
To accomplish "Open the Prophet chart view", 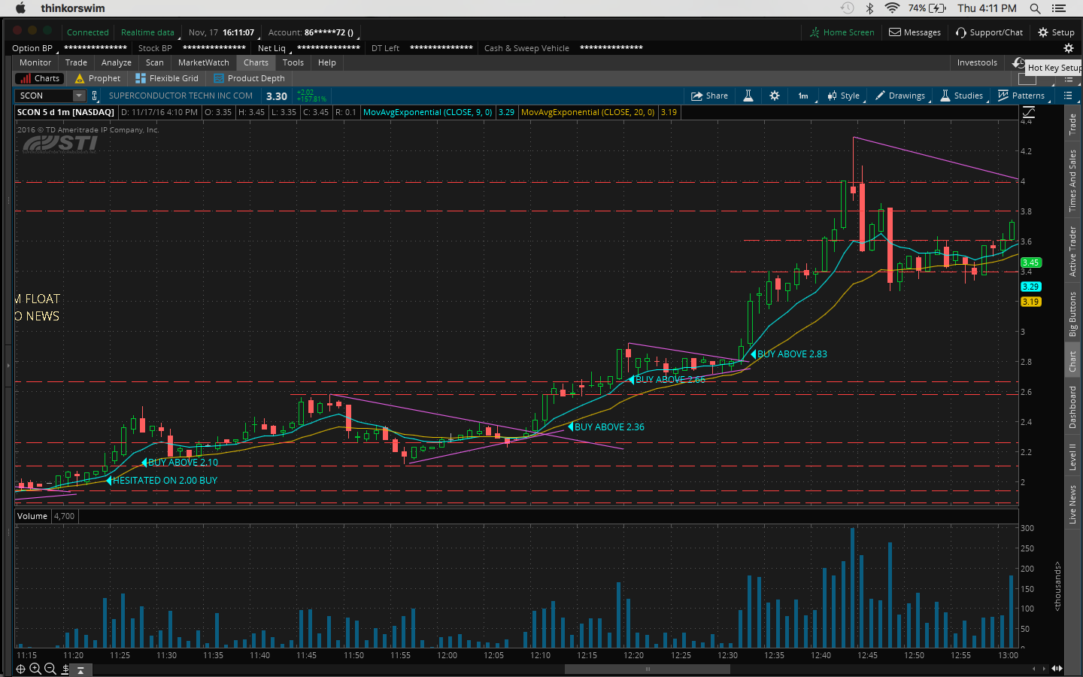I will (98, 78).
